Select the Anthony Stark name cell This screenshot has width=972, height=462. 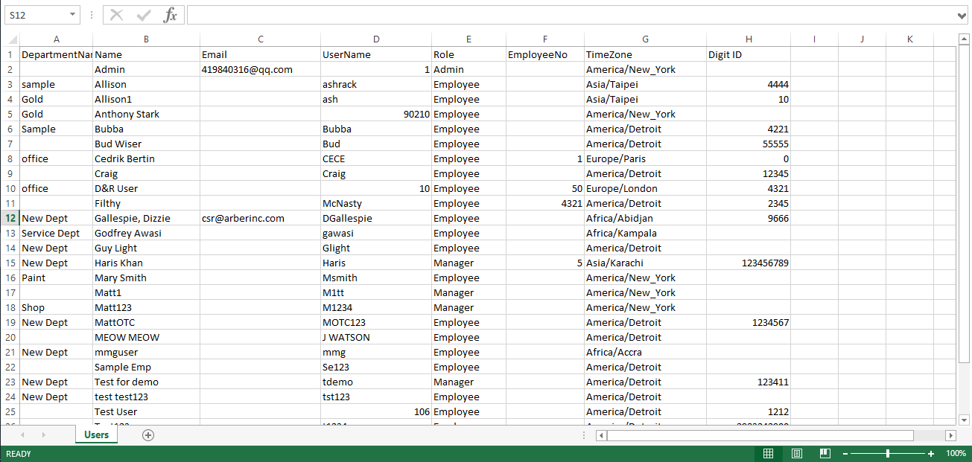pos(147,114)
